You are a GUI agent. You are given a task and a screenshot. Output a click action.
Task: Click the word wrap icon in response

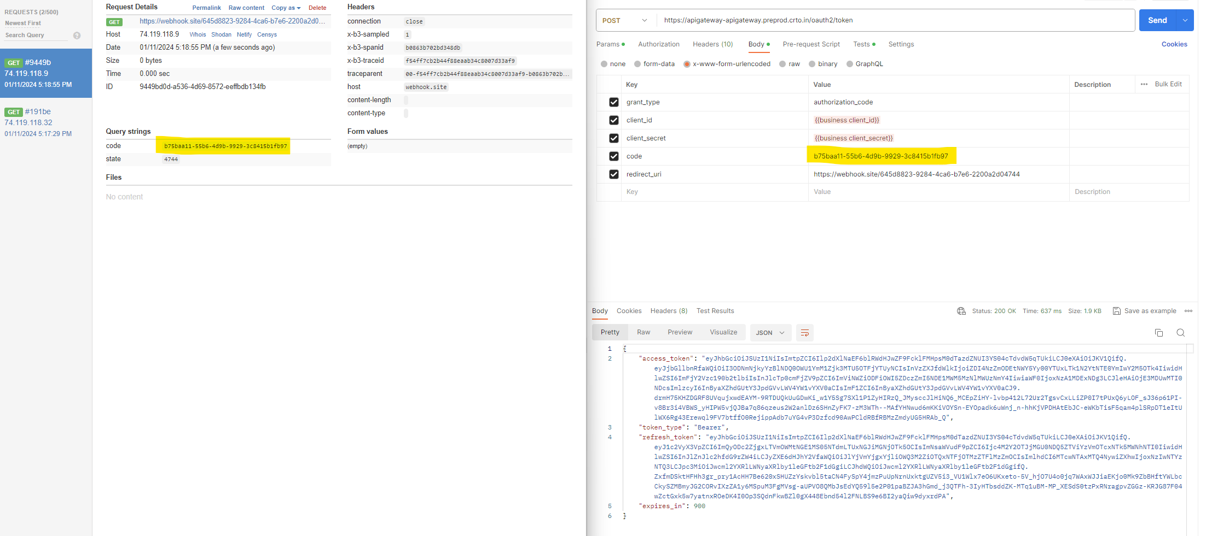804,333
